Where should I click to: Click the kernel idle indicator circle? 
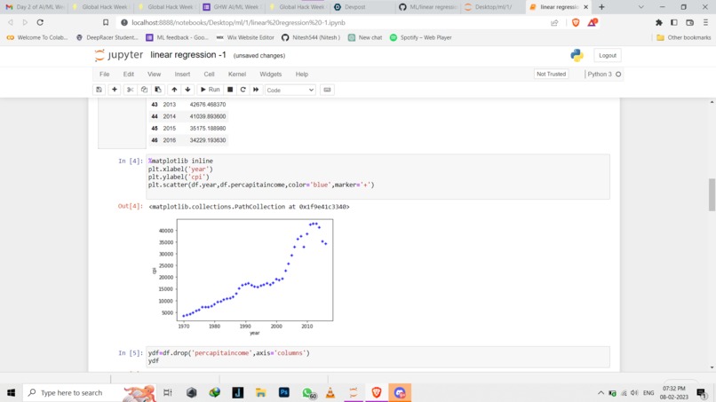[618, 74]
